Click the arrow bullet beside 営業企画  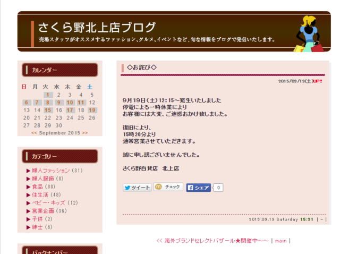28,211
